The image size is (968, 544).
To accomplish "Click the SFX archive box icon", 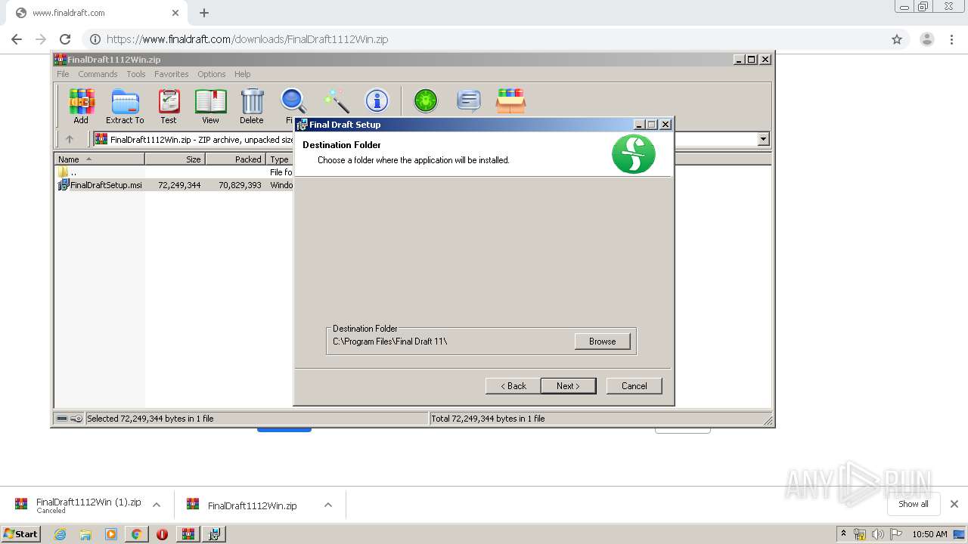I will pos(511,100).
